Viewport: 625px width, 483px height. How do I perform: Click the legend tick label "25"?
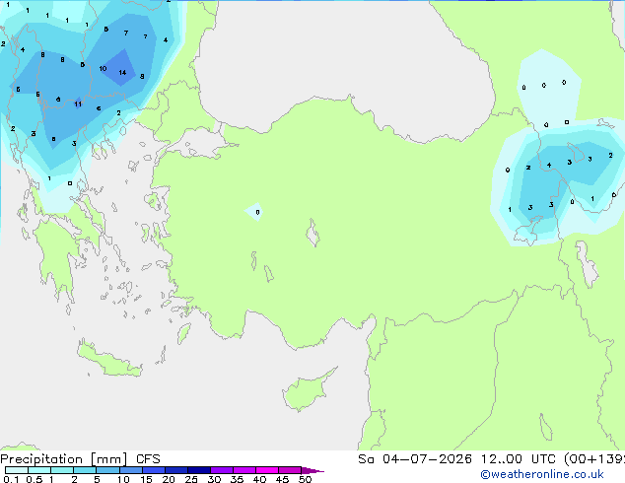click(191, 479)
